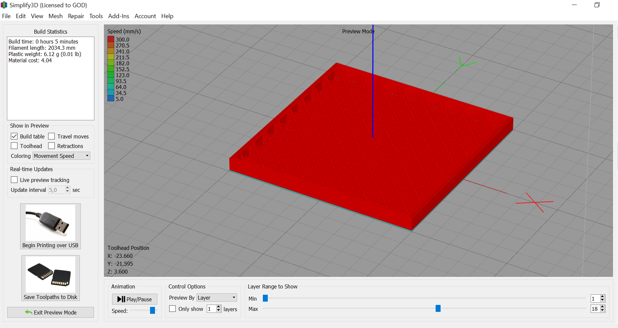Click Save Toolpaths to Disk

tap(50, 278)
